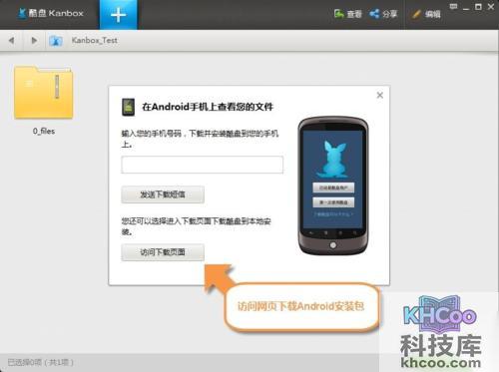Focus the phone number input field
499x372 pixels.
coord(202,165)
